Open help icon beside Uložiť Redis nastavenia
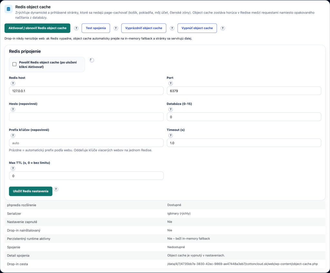 56,189
